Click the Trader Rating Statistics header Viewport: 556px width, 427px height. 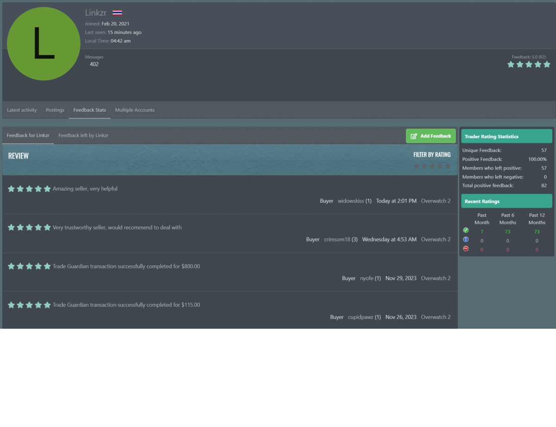(506, 136)
